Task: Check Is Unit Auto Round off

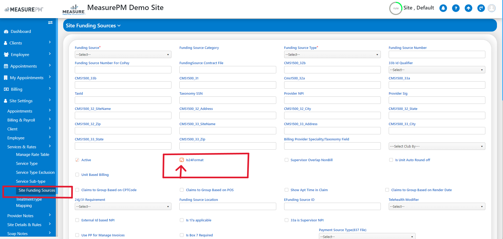Action: (x=391, y=160)
